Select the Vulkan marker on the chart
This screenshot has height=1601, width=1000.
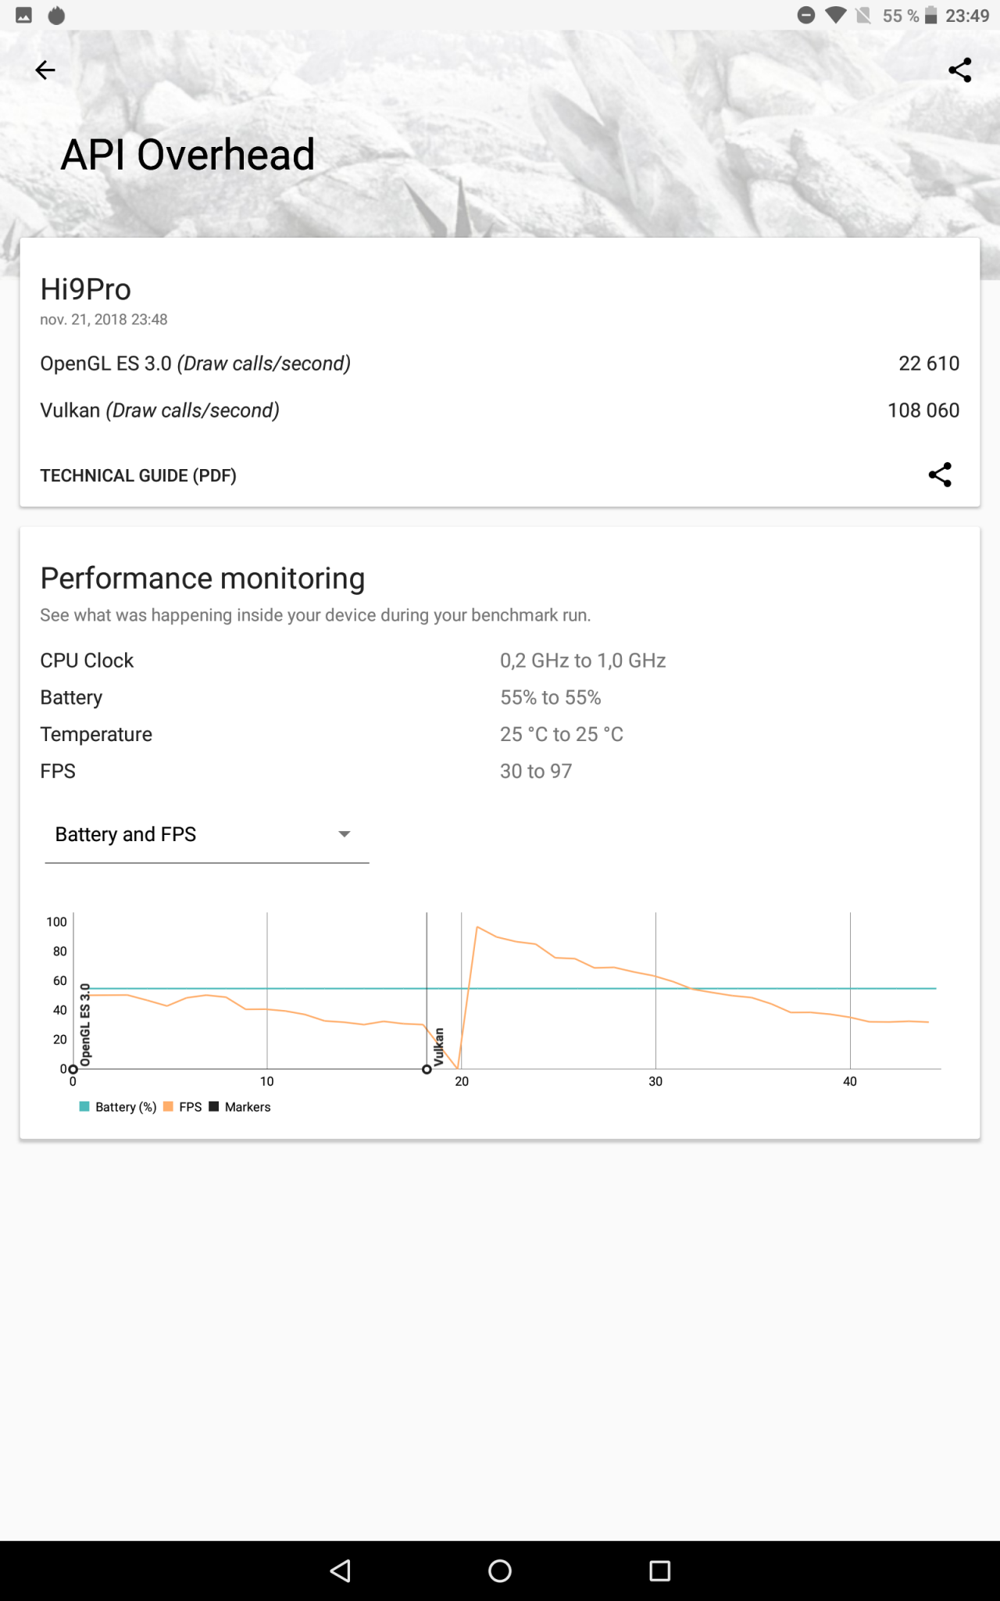click(427, 1069)
